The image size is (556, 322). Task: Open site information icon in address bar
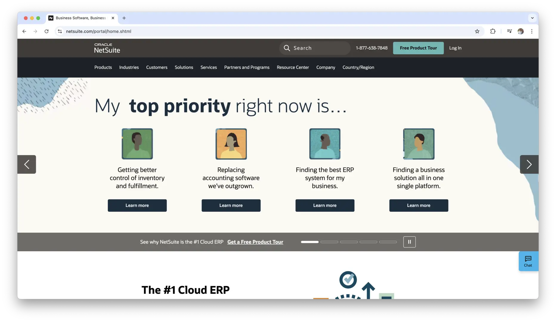(x=60, y=31)
